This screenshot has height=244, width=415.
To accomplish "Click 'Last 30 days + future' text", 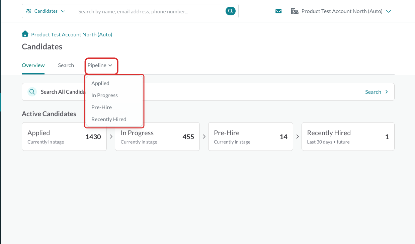I will coord(328,142).
